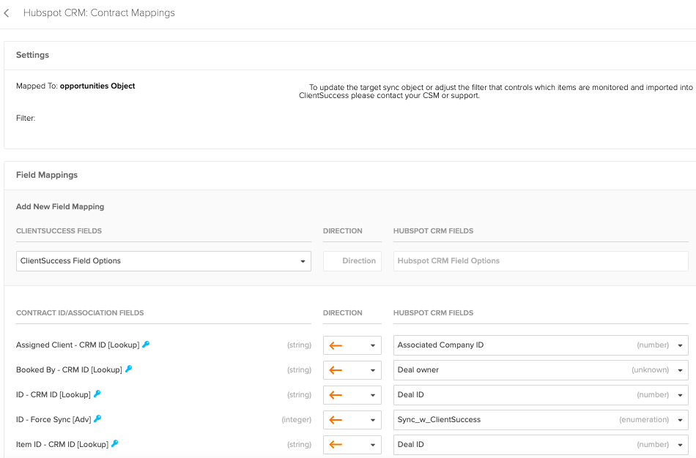Click '(integer)' type label in Force Sync row

click(297, 419)
